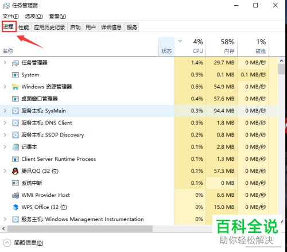The width and height of the screenshot is (287, 252).
Task: Click the 6.6 MB memory value
Action: pos(226,195)
